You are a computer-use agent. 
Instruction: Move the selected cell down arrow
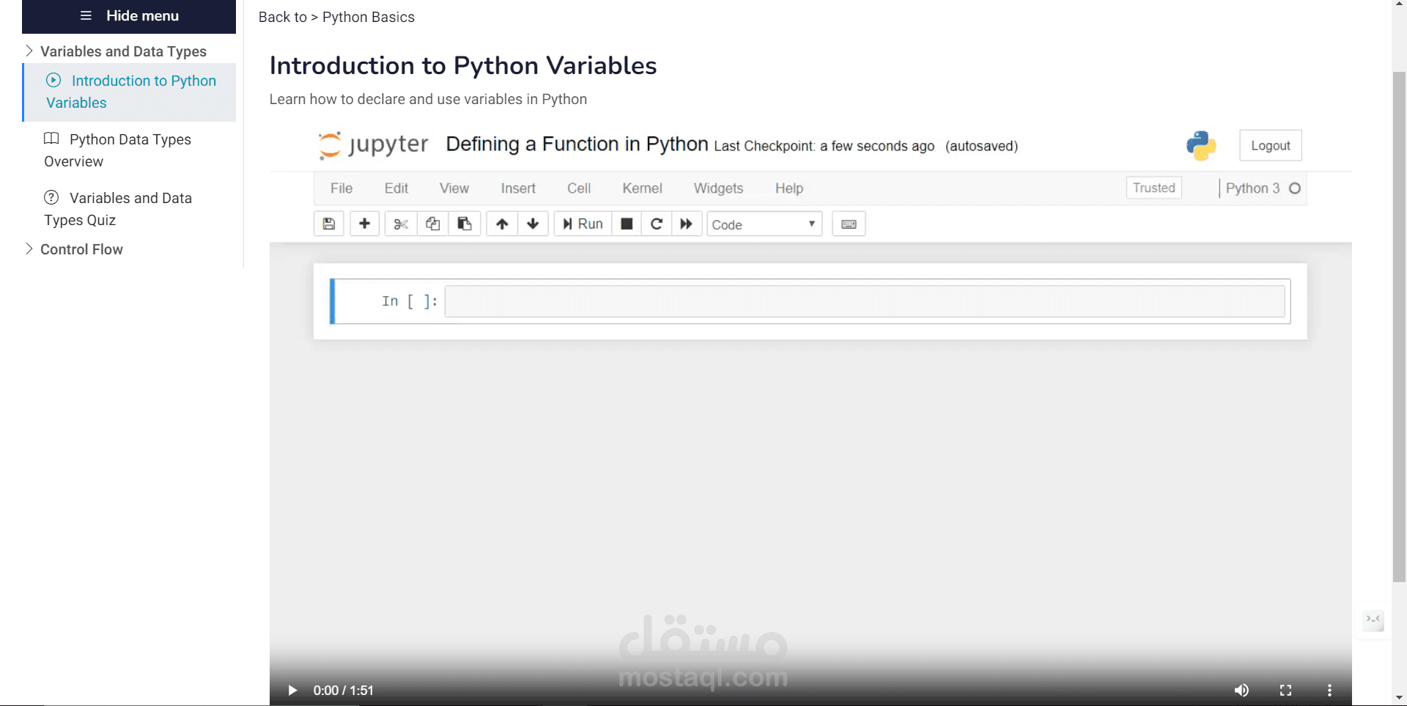(533, 224)
